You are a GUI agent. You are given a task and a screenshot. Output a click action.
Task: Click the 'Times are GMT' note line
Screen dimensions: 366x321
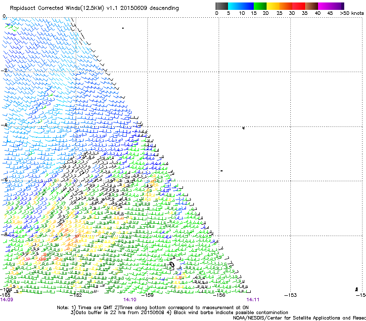point(153,308)
